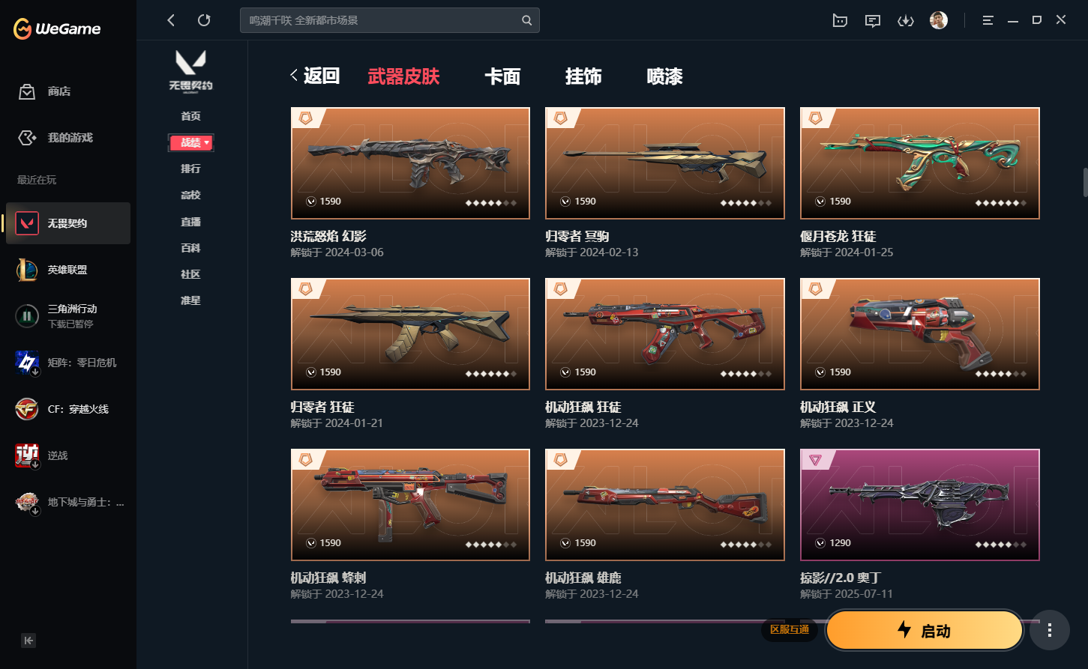This screenshot has width=1088, height=669.
Task: Go back using the 返回 chevron
Action: click(315, 76)
